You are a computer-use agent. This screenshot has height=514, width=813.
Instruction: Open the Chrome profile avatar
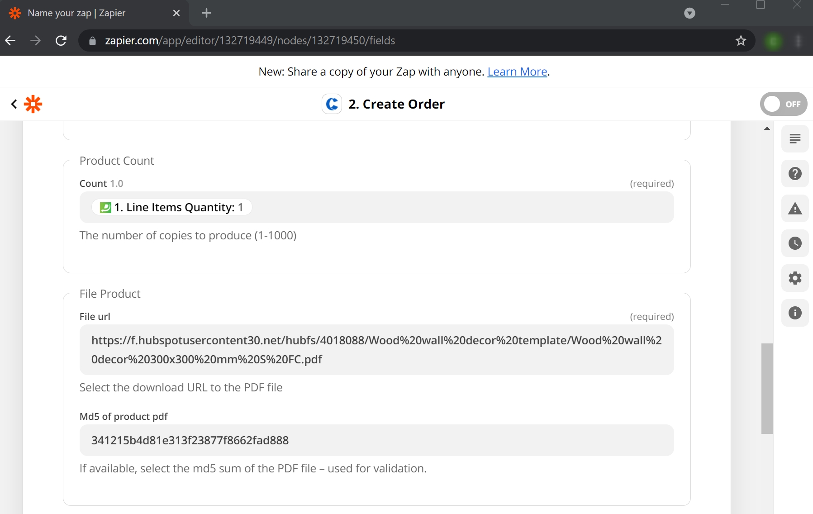(773, 41)
